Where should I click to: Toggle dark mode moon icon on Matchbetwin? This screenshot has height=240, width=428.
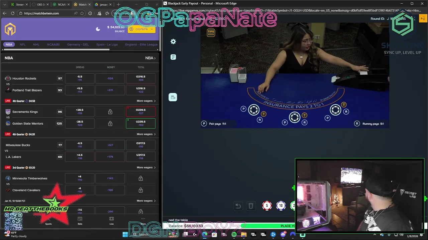98,29
